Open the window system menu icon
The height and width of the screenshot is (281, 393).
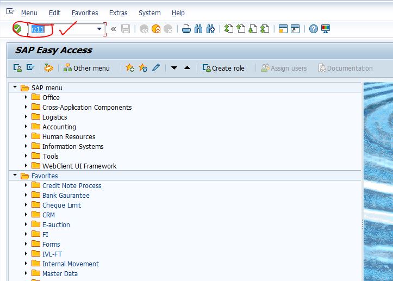pyautogui.click(x=10, y=11)
